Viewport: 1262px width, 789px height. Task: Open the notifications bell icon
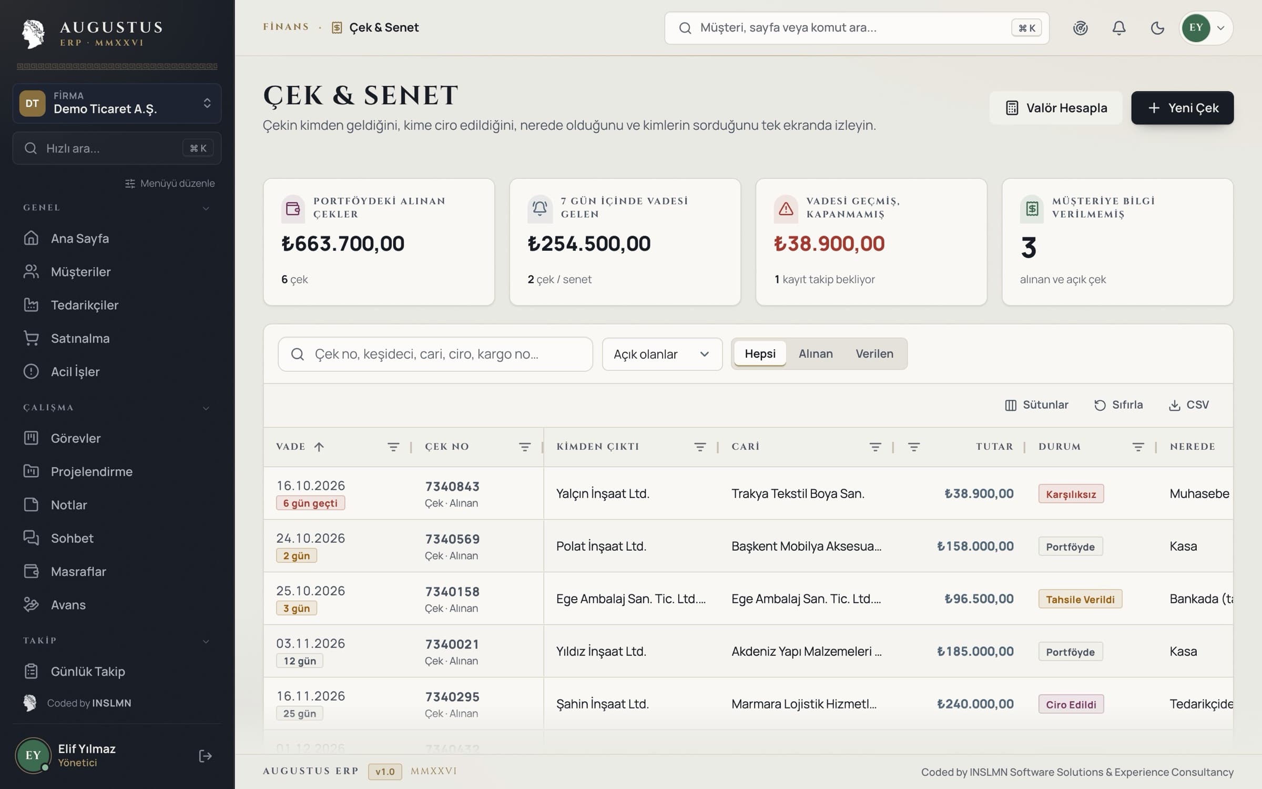(x=1118, y=28)
